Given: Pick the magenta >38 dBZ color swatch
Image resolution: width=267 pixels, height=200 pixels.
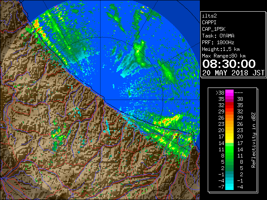Looking at the screenshot, I should (x=229, y=92).
